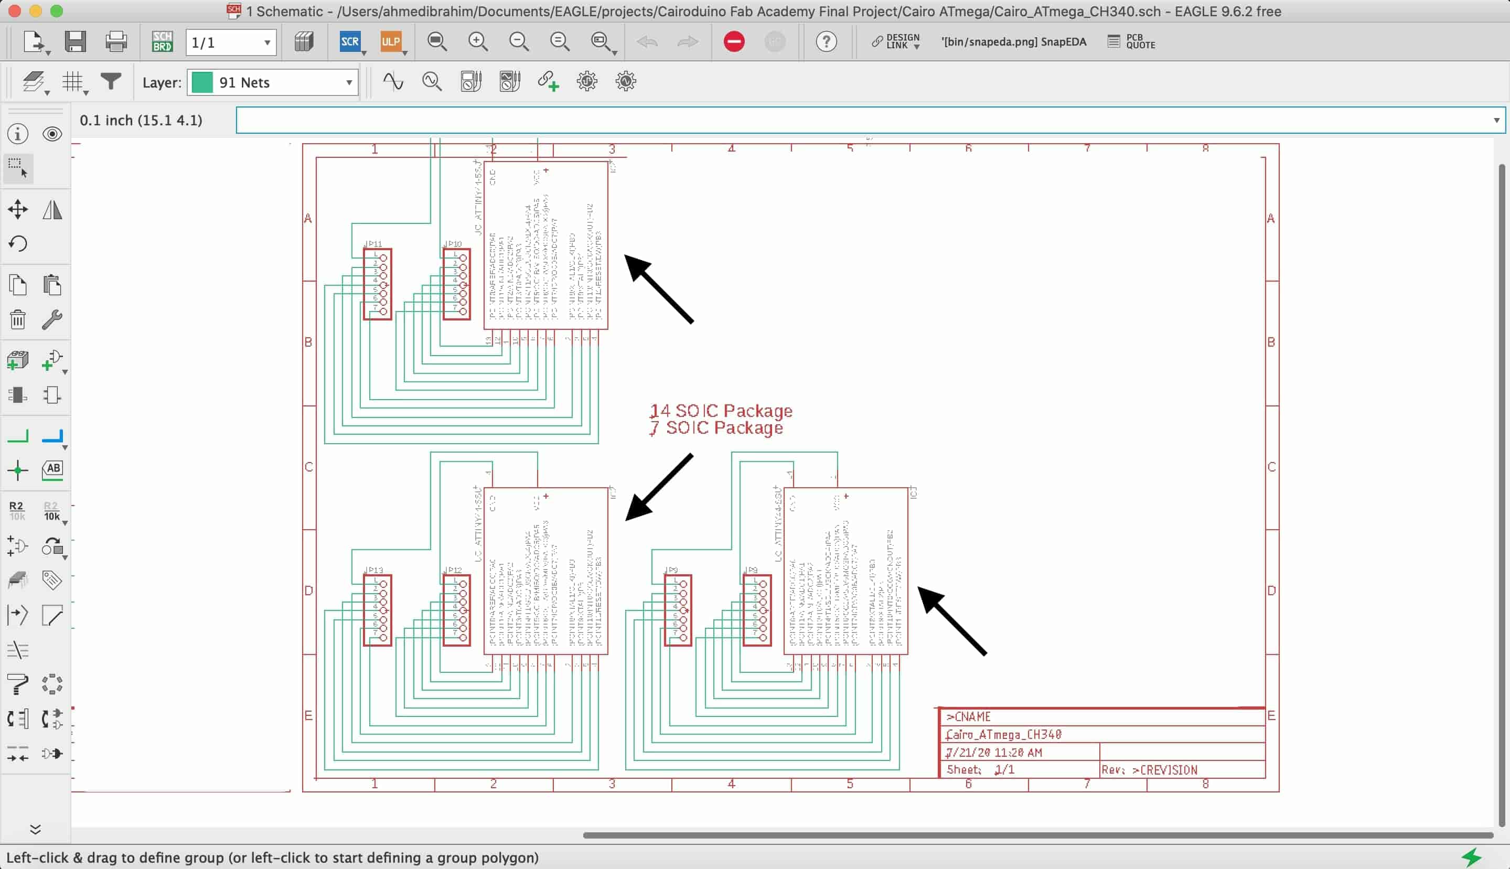Screen dimensions: 1510x869
Task: Select the Move tool
Action: (18, 209)
